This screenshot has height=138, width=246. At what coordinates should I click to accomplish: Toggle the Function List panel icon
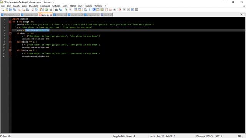tap(106, 10)
